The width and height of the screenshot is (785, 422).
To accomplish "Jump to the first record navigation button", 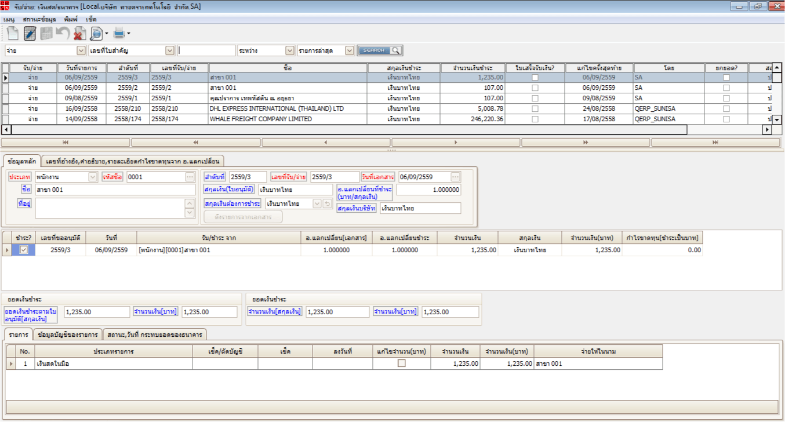I will click(66, 142).
